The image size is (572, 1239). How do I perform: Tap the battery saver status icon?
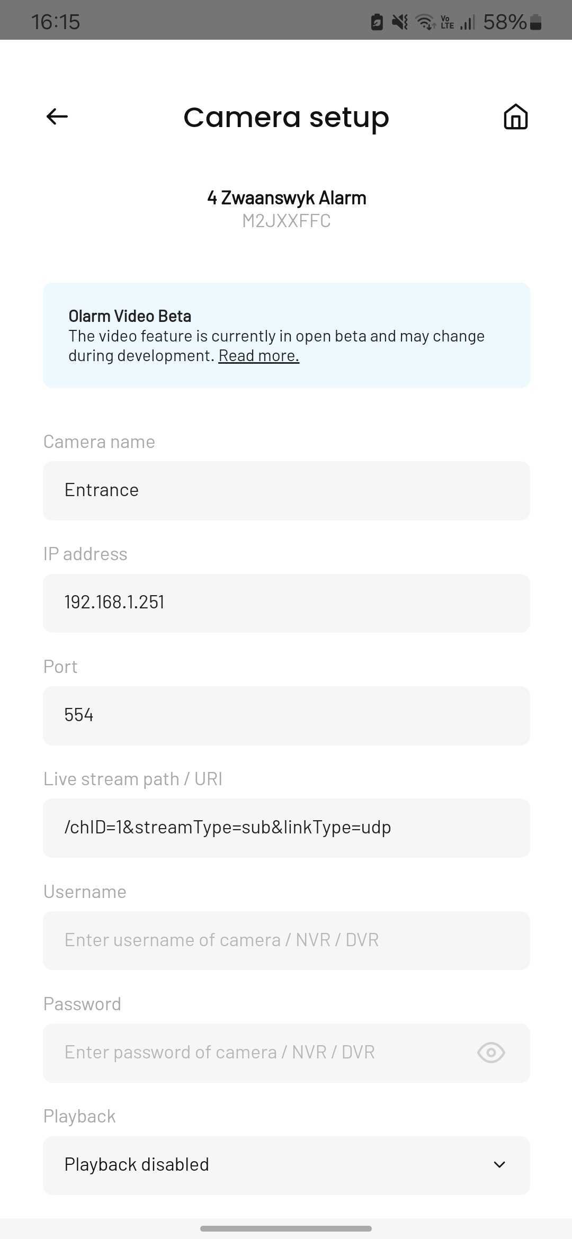tap(377, 22)
